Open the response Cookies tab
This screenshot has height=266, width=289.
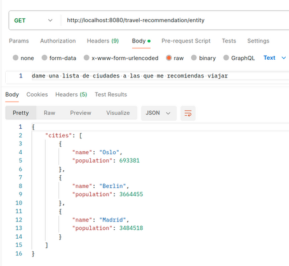pos(37,95)
